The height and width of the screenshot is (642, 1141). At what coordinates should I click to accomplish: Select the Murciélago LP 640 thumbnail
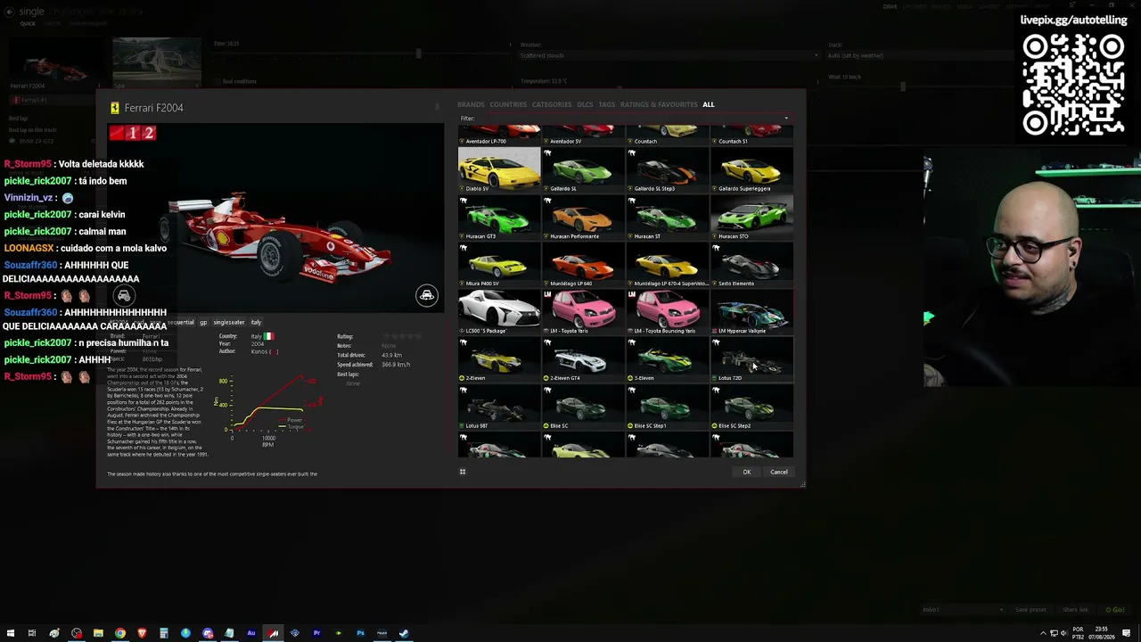[583, 266]
